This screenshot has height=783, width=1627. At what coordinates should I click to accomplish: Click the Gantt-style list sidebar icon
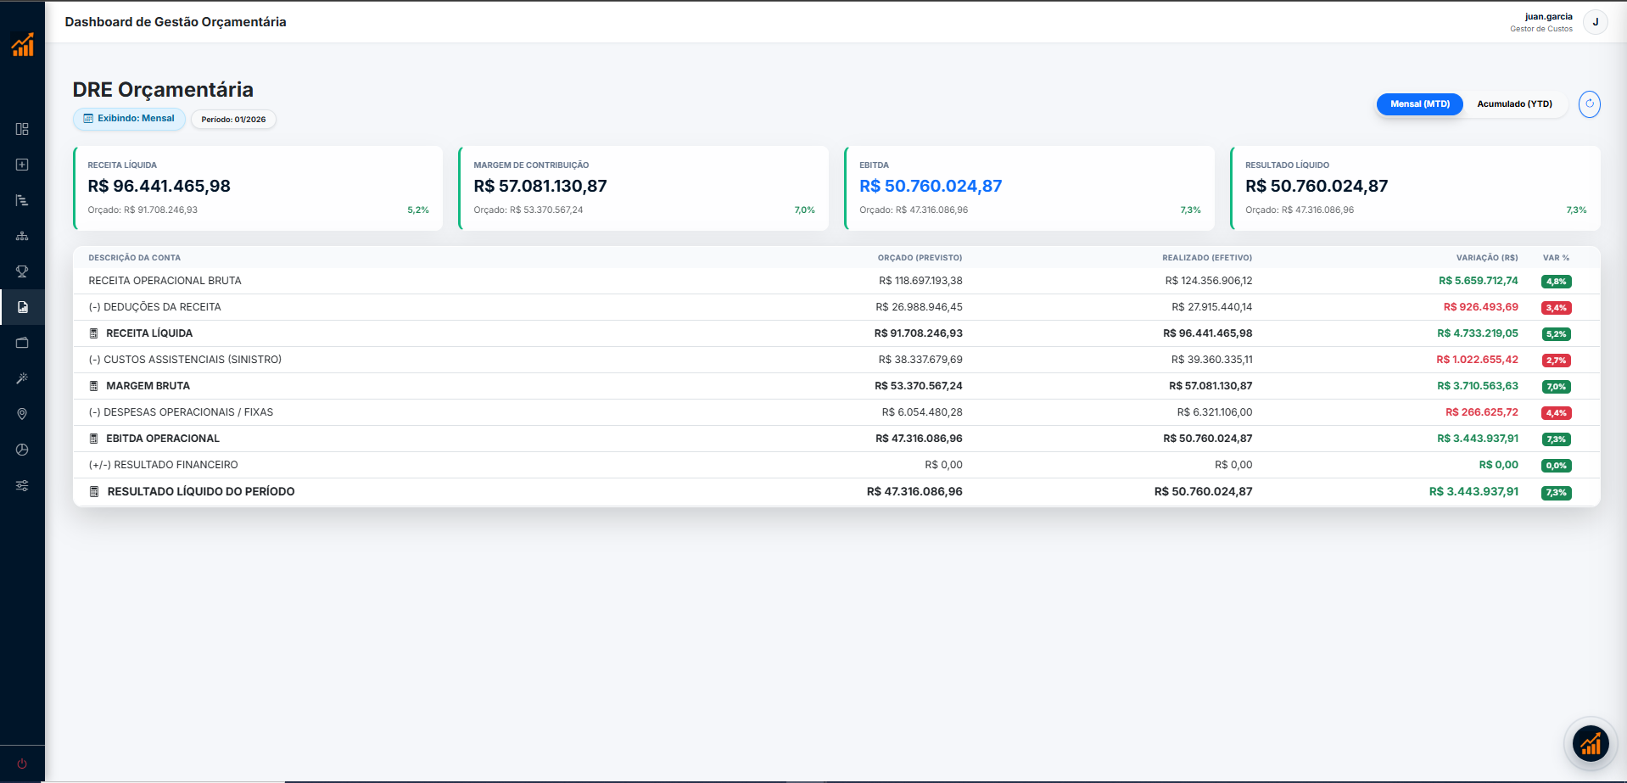[22, 200]
